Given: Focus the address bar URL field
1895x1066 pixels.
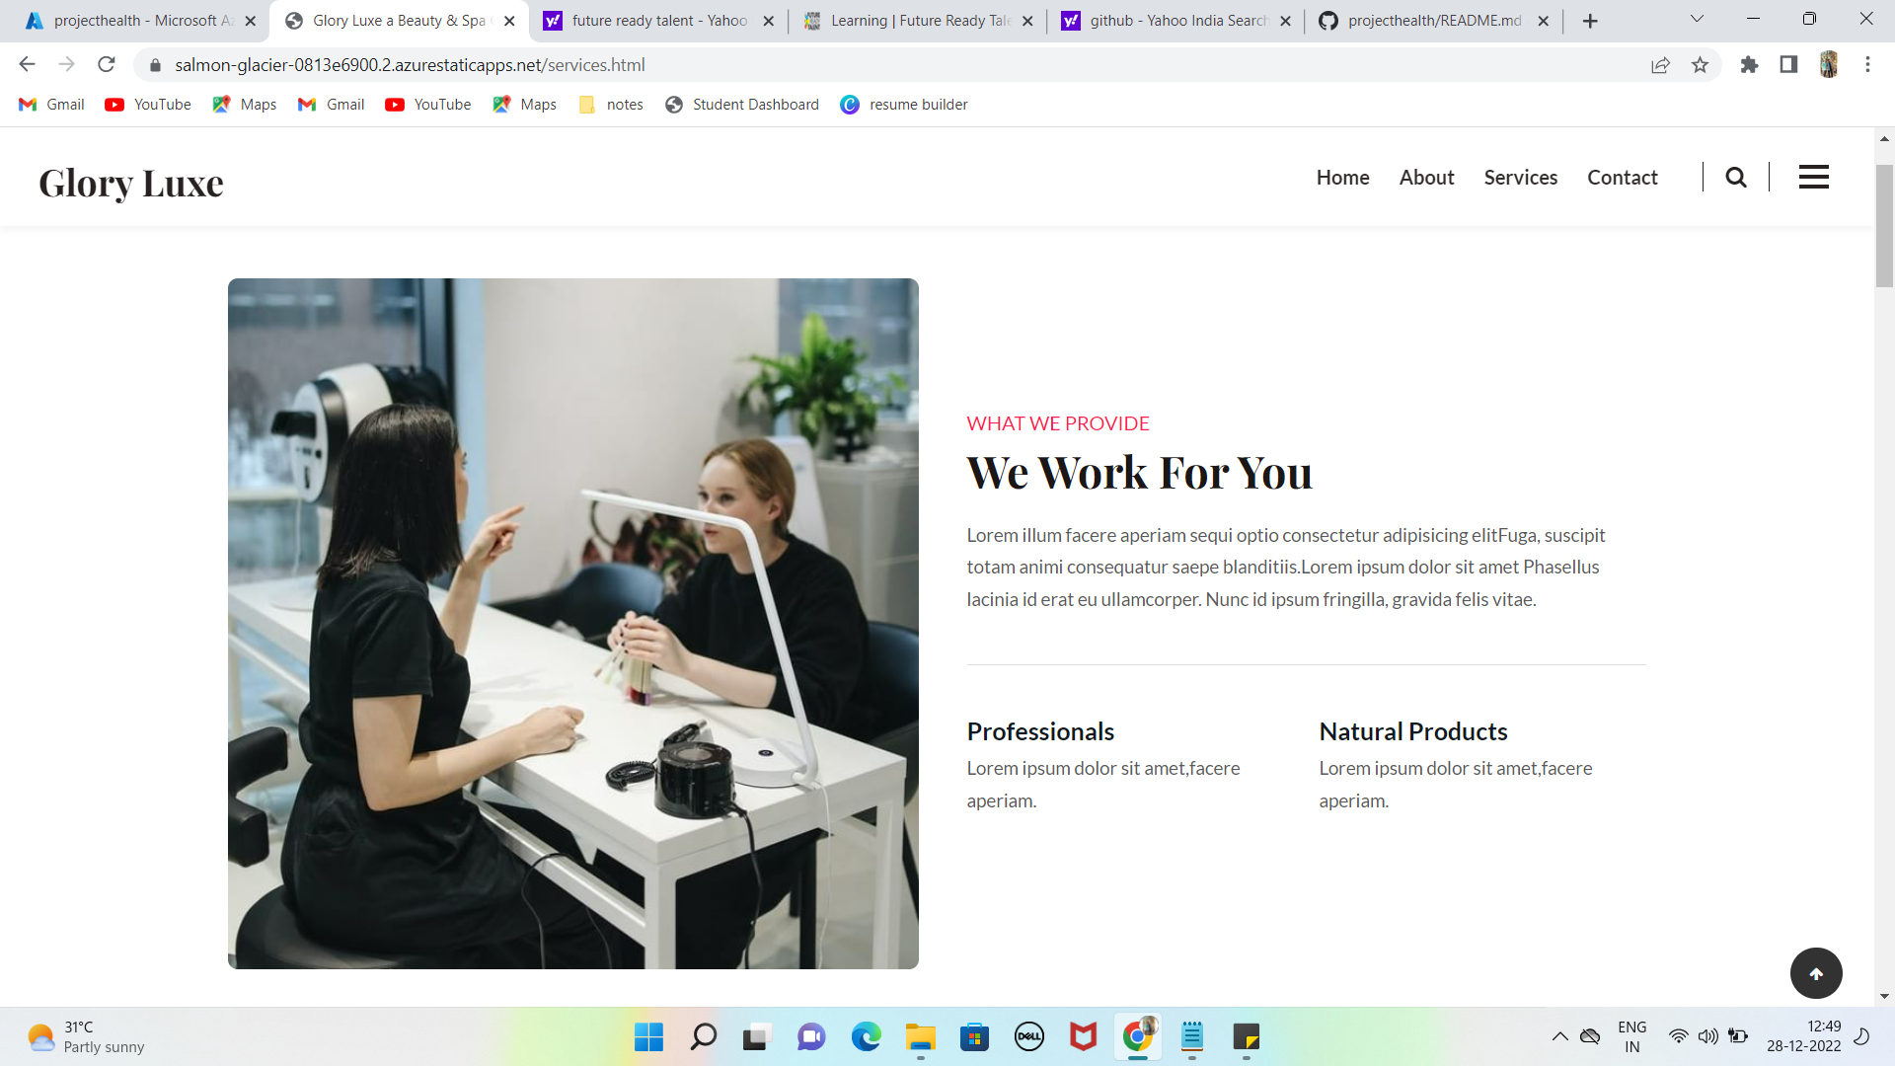Looking at the screenshot, I should pos(888,65).
